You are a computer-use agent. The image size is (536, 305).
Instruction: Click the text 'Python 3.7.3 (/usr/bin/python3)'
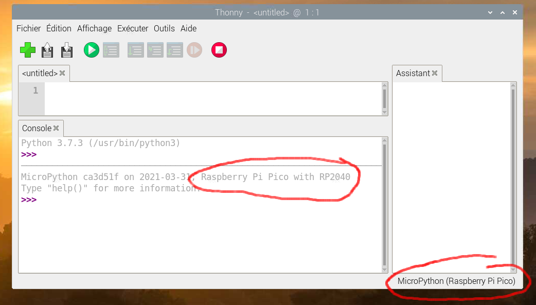click(100, 143)
